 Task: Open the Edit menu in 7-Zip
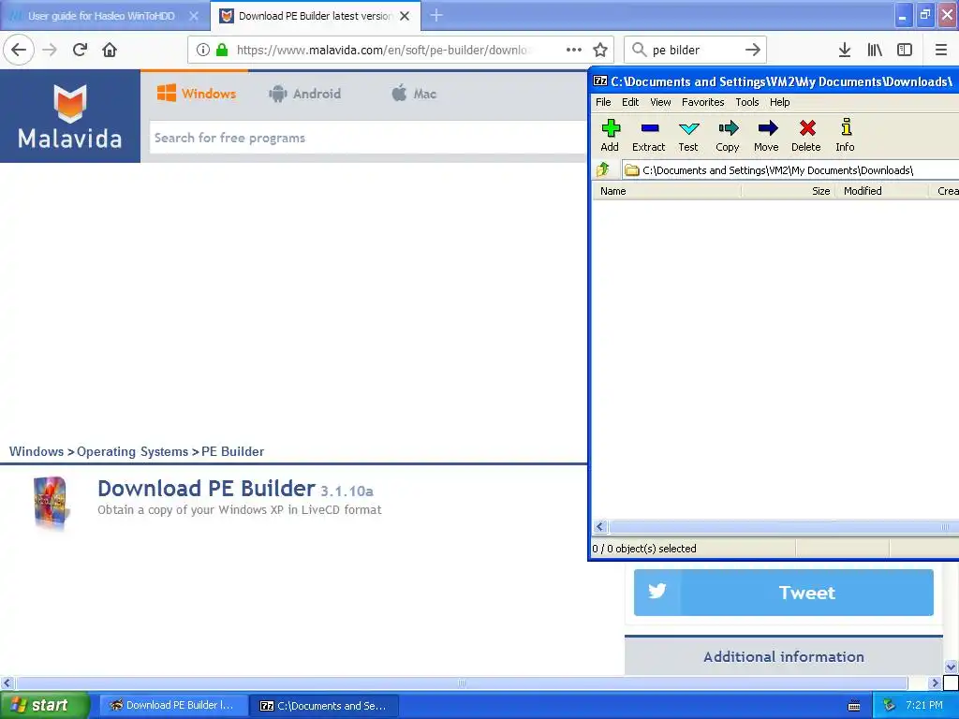pyautogui.click(x=630, y=102)
